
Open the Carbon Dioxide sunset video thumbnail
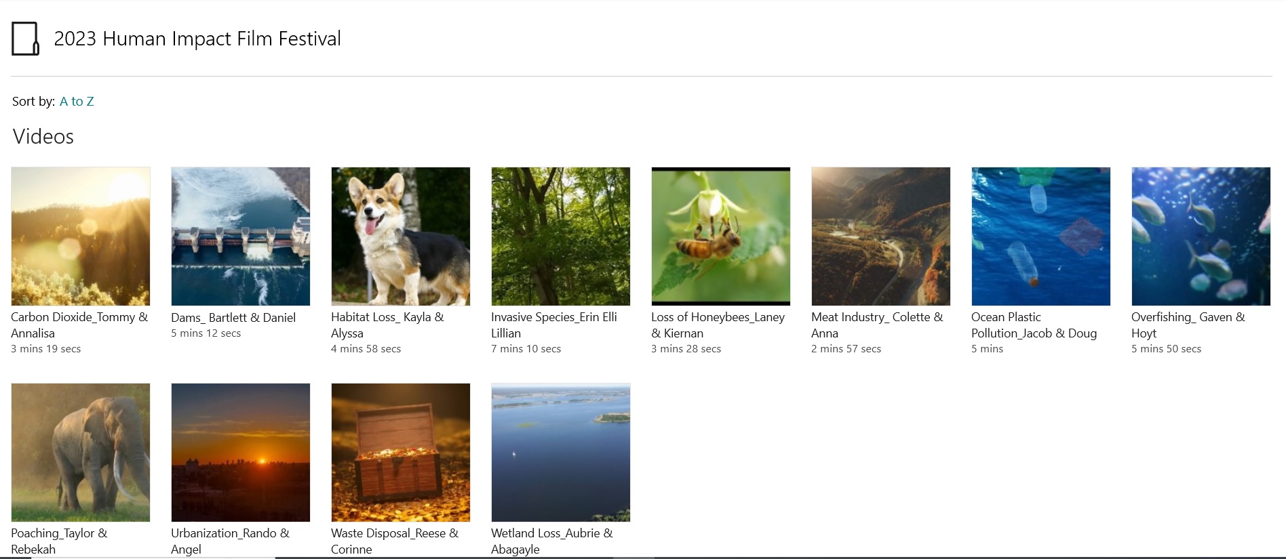pyautogui.click(x=81, y=236)
